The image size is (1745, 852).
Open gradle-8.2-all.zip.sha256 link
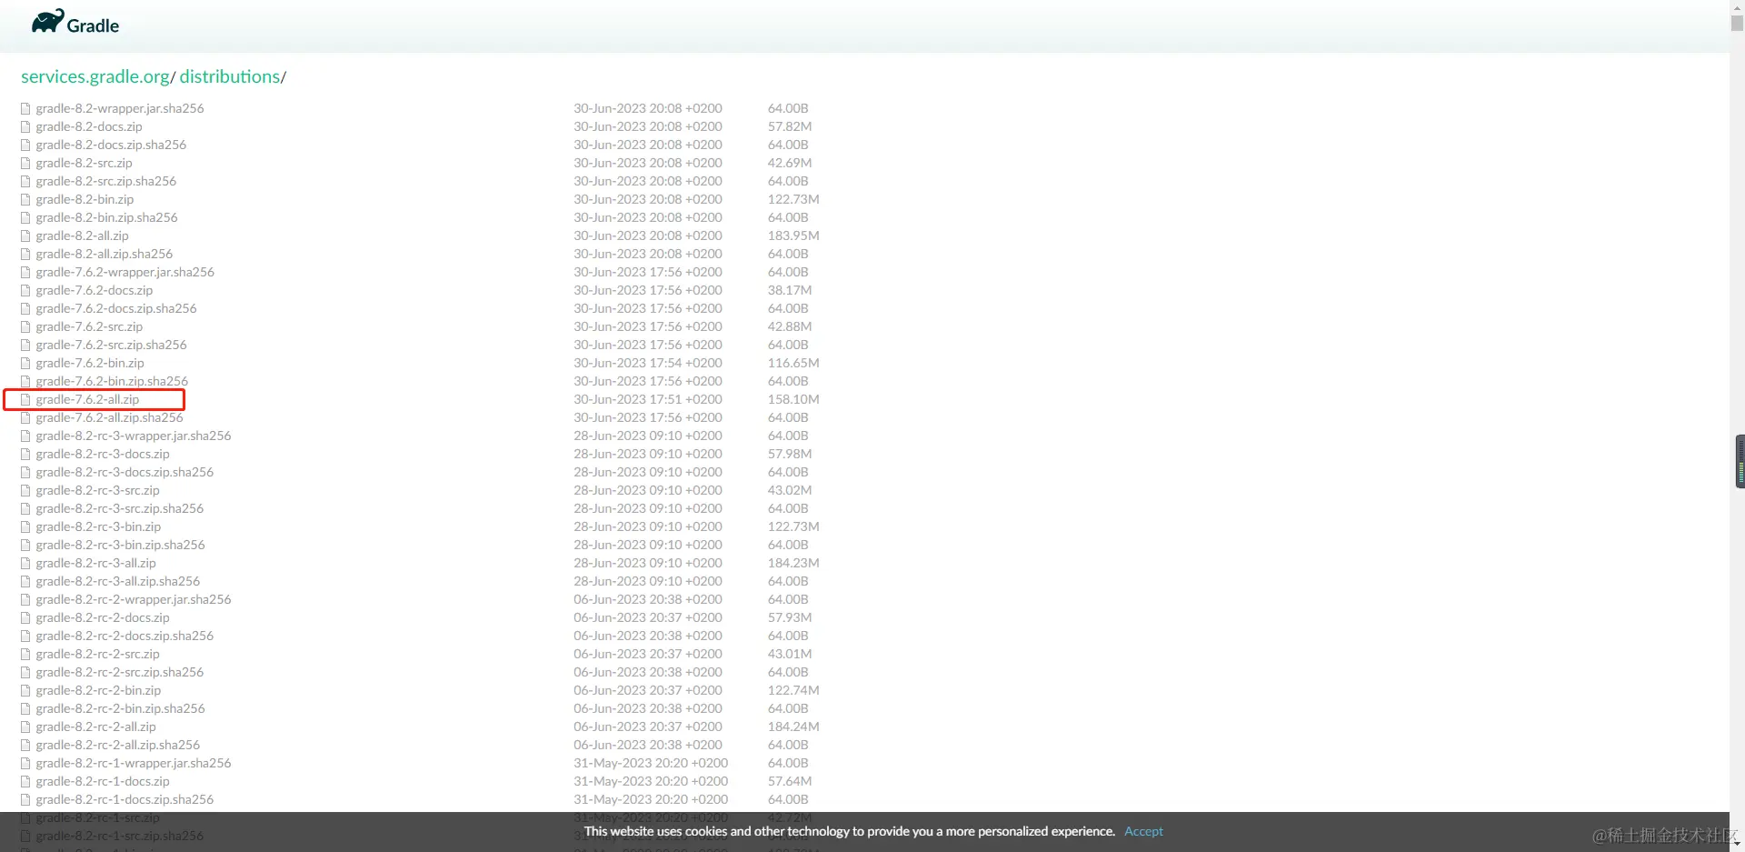tap(105, 254)
